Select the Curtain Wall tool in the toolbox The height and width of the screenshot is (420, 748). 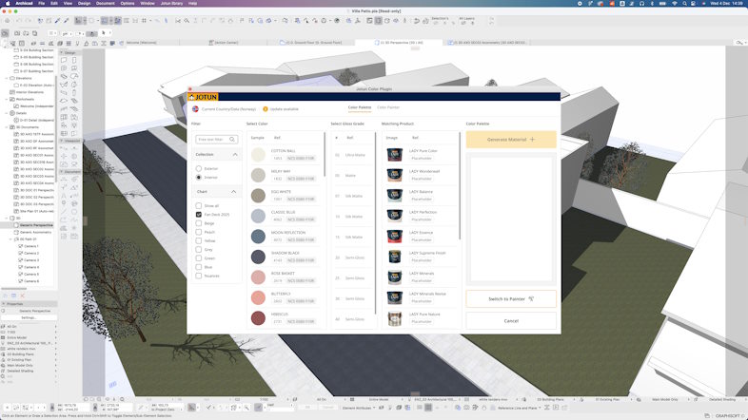point(64,117)
